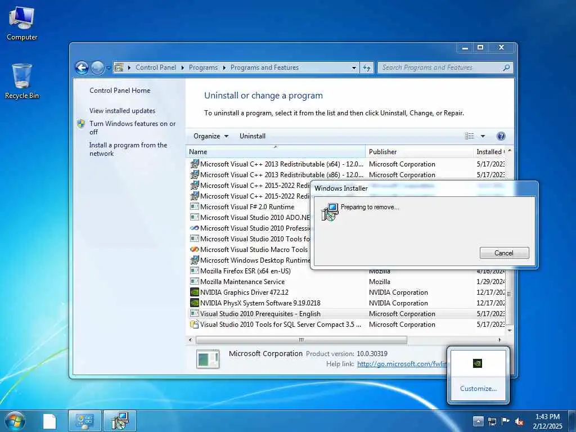The width and height of the screenshot is (576, 432).
Task: Toggle the show hidden icons tray arrow
Action: point(478,421)
